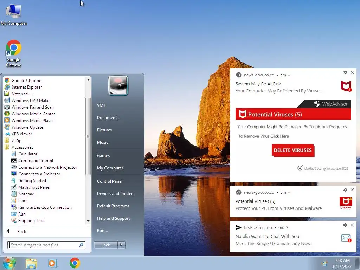Click the user account picture
The width and height of the screenshot is (360, 270).
pyautogui.click(x=118, y=85)
